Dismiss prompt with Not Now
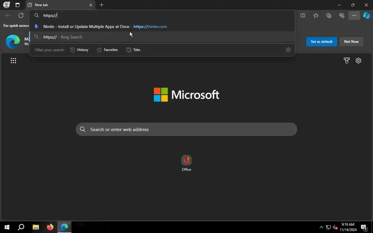The width and height of the screenshot is (373, 233). [x=351, y=42]
